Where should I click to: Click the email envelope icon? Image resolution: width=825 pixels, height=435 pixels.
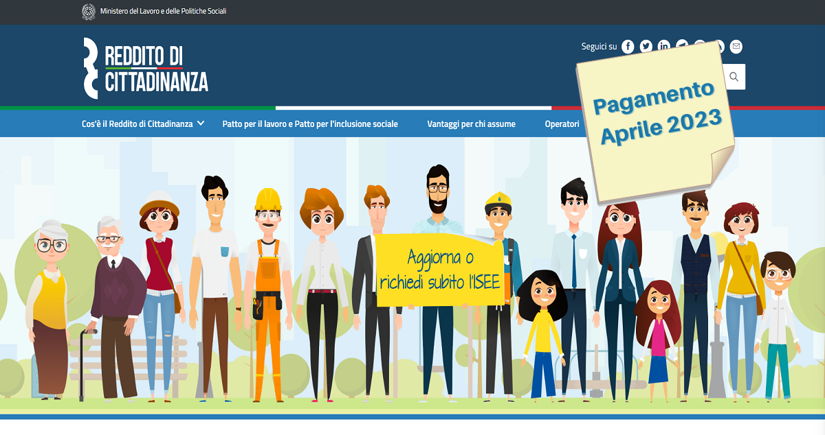[x=736, y=47]
